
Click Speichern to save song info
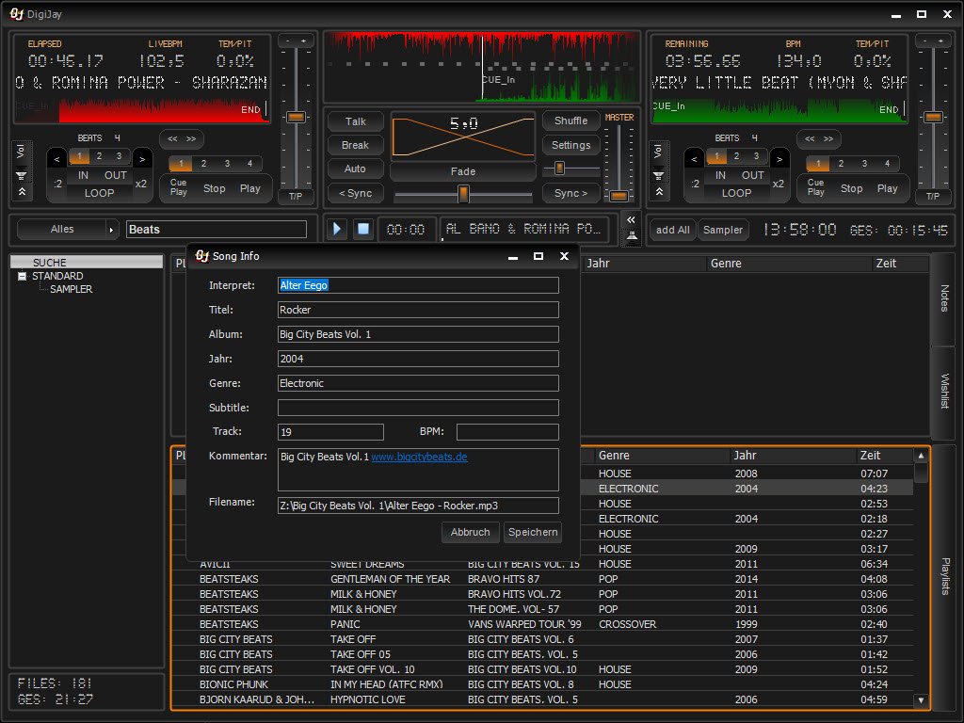[533, 532]
